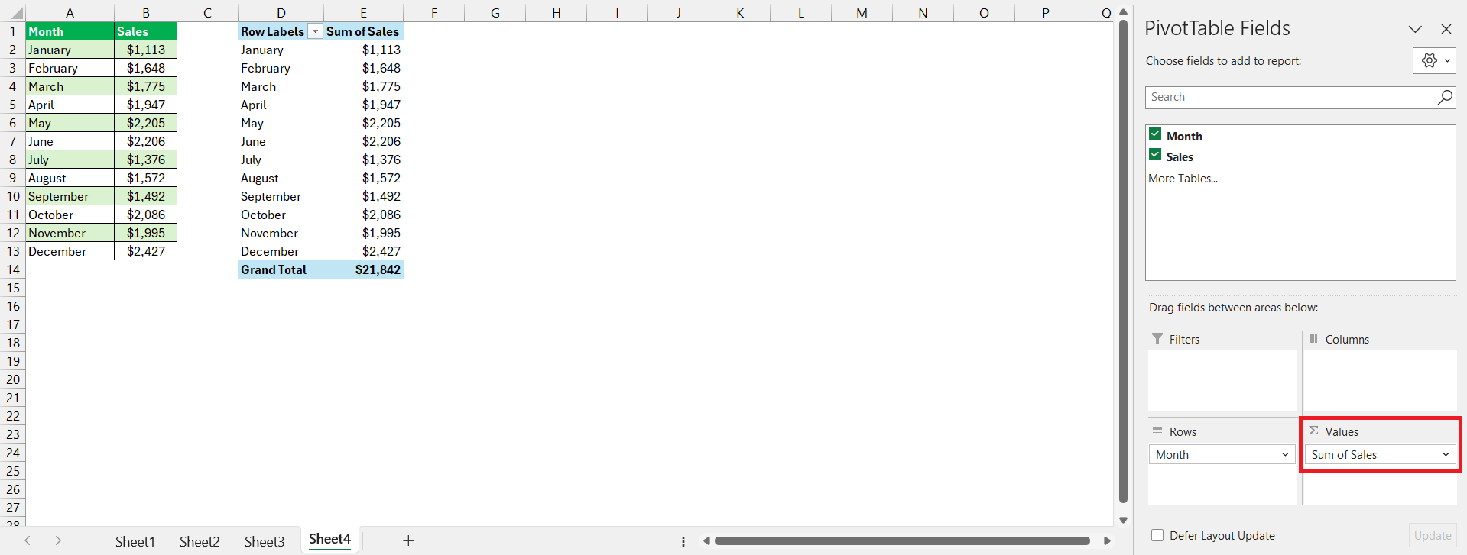Click the $21,842 grand total cell

363,269
